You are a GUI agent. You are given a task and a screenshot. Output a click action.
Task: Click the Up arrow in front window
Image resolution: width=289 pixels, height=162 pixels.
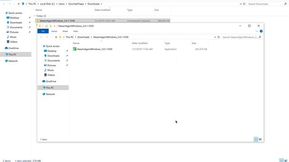[56, 37]
